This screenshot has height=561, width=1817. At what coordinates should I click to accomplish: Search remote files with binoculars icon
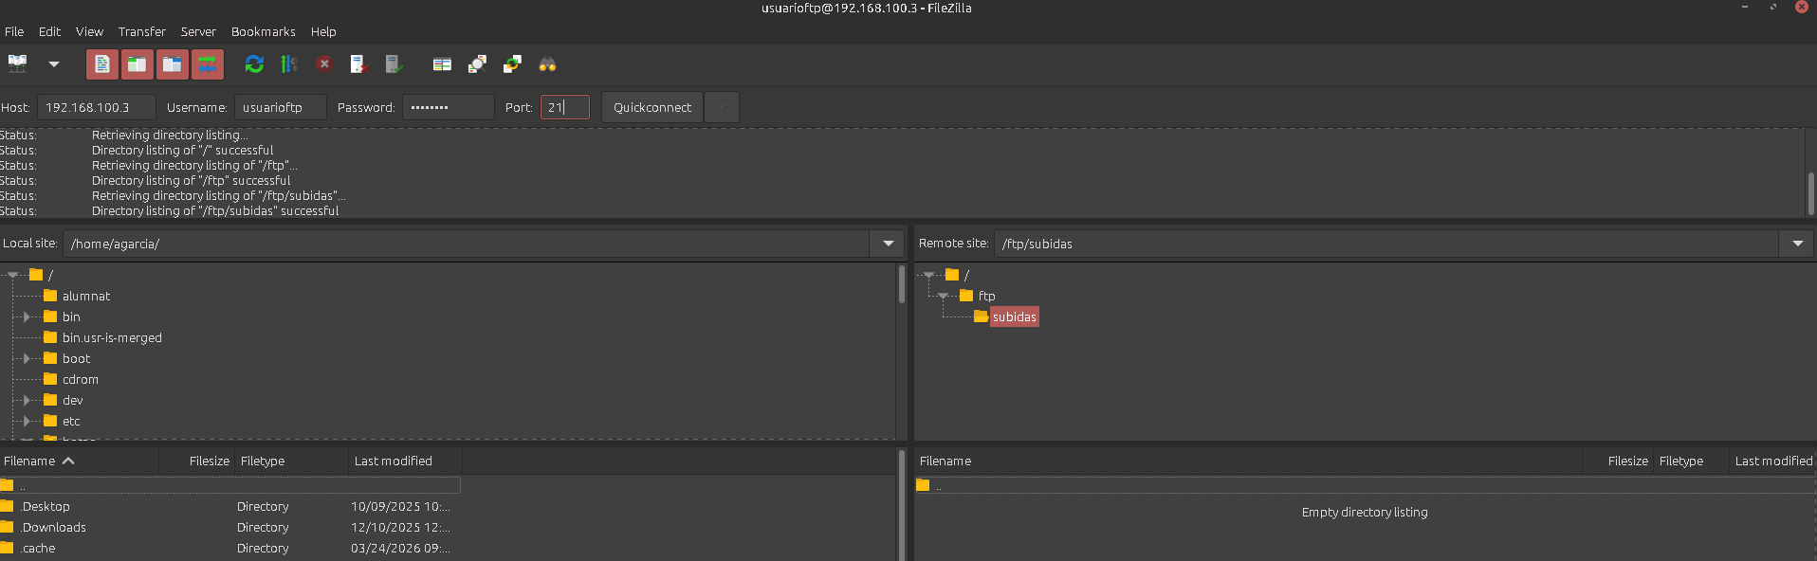tap(547, 64)
